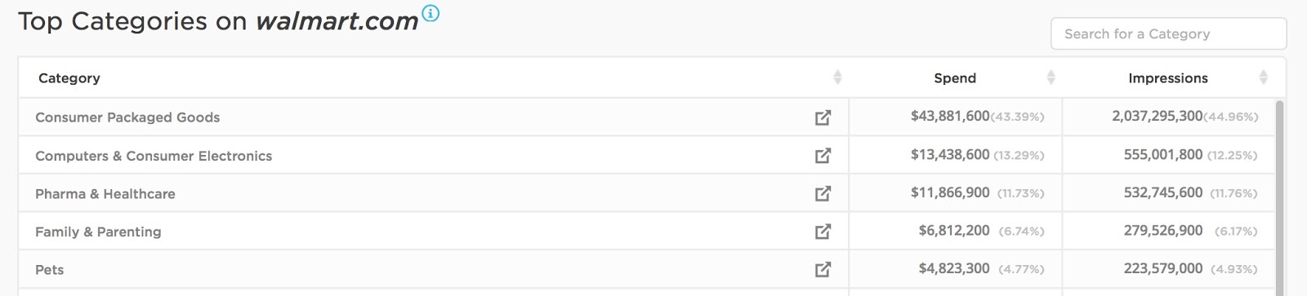Select the Pets category row
1307x296 pixels.
(x=646, y=269)
